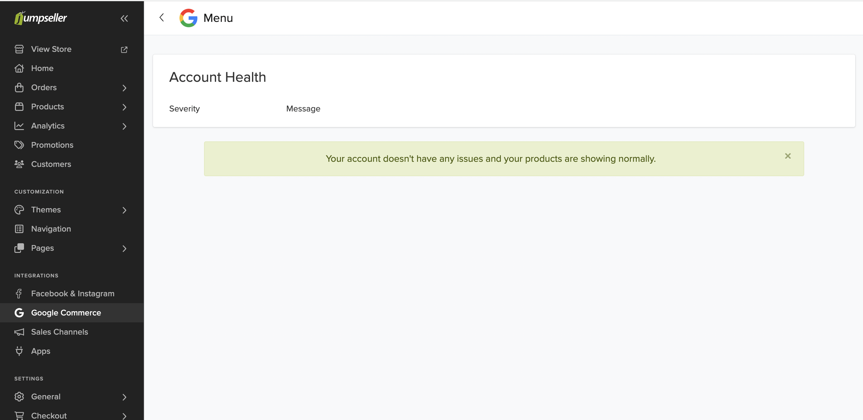Click the back arrow next to Menu
Viewport: 863px width, 420px height.
pos(162,18)
